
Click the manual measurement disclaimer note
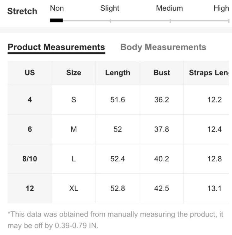coord(115,220)
